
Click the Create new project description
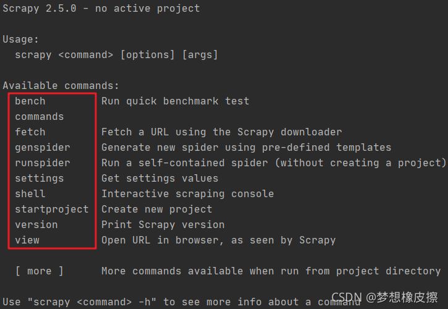[x=157, y=209]
